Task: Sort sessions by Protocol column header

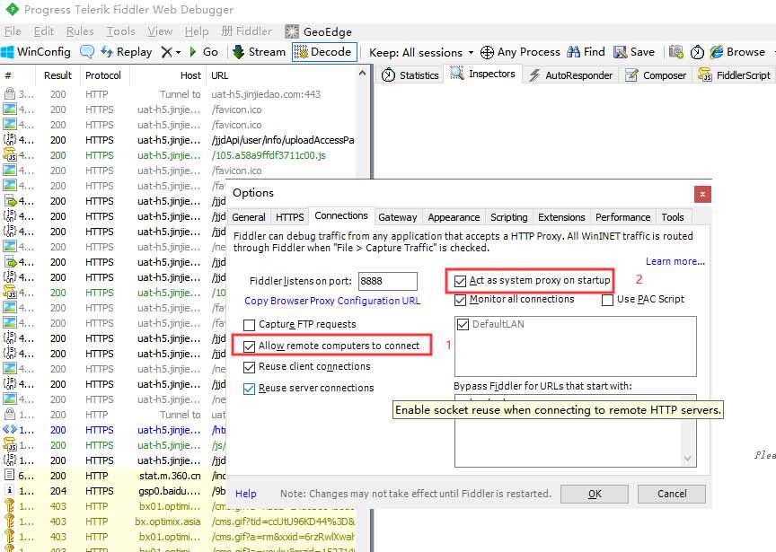Action: 103,75
